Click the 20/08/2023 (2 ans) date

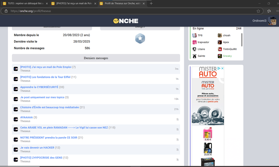76,35
